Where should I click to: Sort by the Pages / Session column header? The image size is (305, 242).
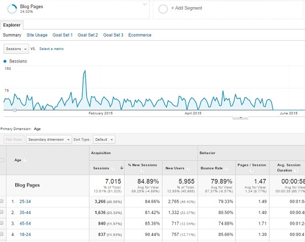252,165
